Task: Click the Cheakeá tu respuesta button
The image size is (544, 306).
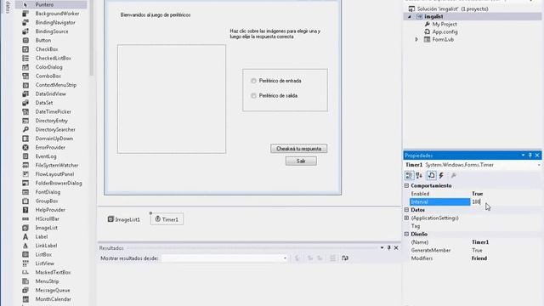Action: (298, 149)
